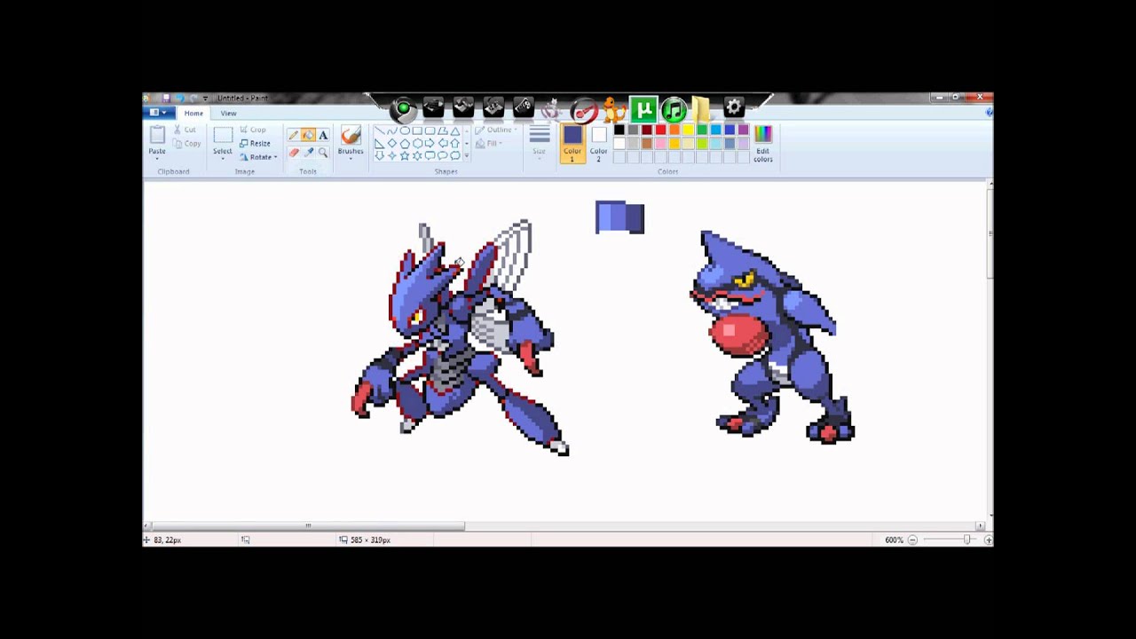Click the Undo arrow in title bar
The width and height of the screenshot is (1136, 639).
[180, 98]
